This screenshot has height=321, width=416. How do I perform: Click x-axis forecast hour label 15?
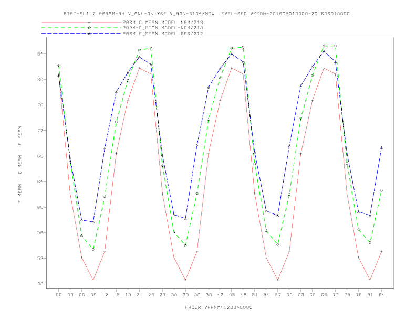click(x=116, y=295)
